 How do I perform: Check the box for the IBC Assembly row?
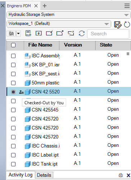point(13,56)
